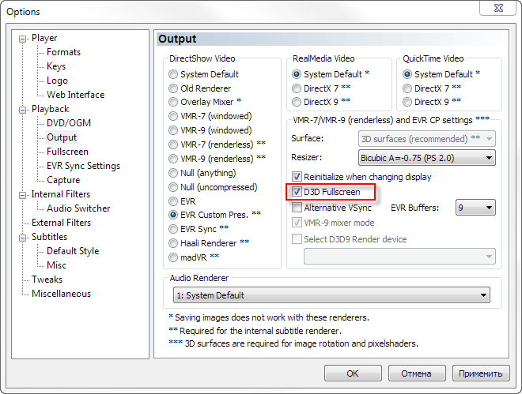Collapse the Player tree node
This screenshot has height=394, width=522.
tap(23, 39)
